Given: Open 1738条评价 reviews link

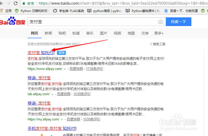Looking at the screenshot, I should coord(95,69).
